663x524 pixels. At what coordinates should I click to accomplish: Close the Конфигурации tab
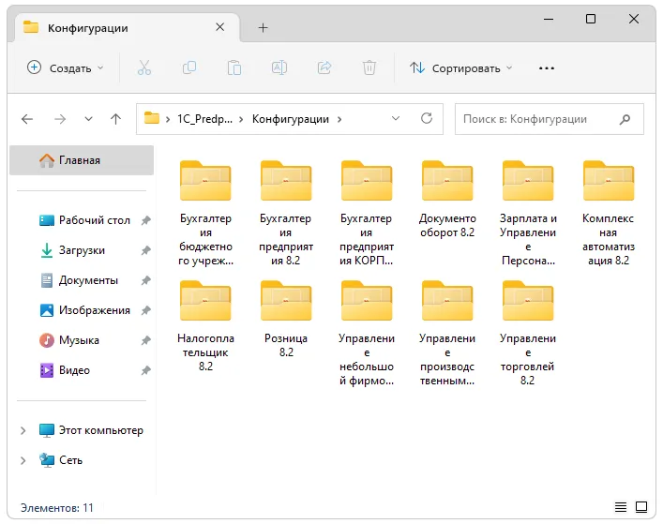(x=219, y=27)
